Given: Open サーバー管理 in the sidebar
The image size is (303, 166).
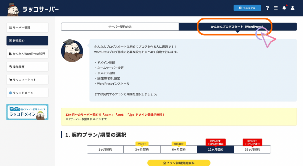Looking at the screenshot, I should [x=27, y=28].
